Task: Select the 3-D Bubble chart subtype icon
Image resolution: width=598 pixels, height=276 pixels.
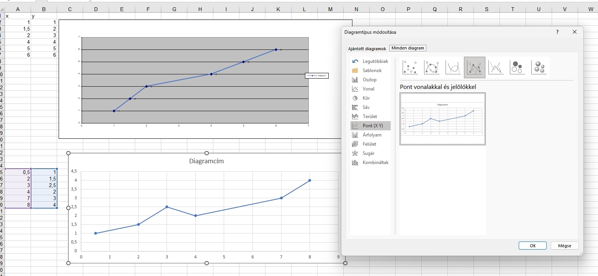Action: [x=539, y=67]
